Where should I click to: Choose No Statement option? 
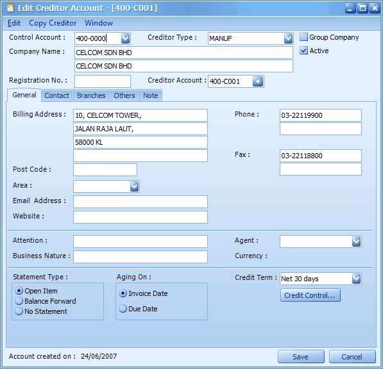tap(19, 311)
